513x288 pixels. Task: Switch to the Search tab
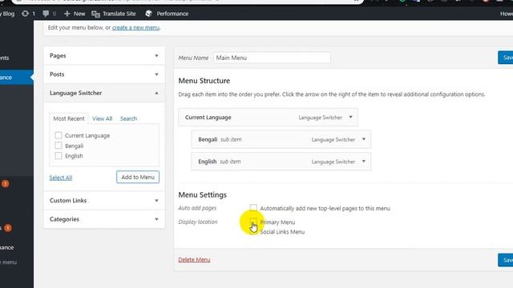[128, 118]
